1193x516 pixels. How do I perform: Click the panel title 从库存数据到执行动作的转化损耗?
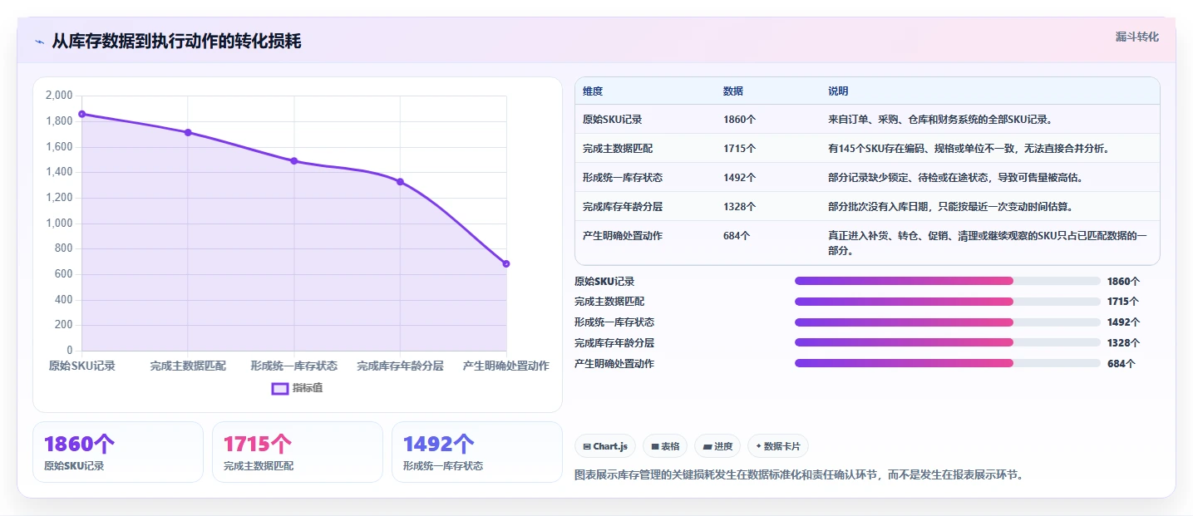click(176, 41)
